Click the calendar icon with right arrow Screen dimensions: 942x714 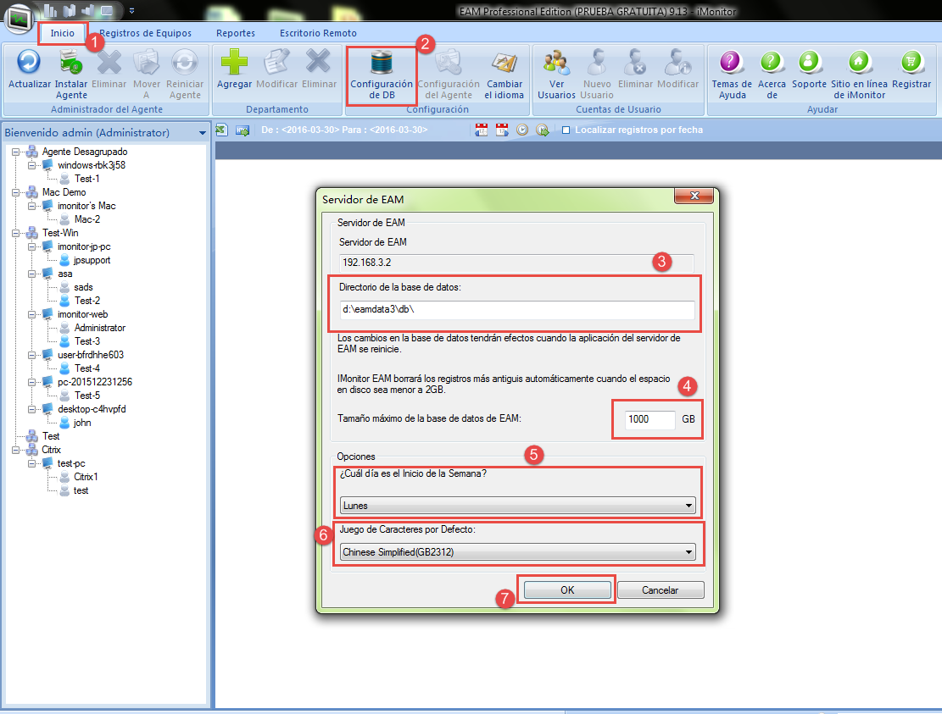(502, 130)
